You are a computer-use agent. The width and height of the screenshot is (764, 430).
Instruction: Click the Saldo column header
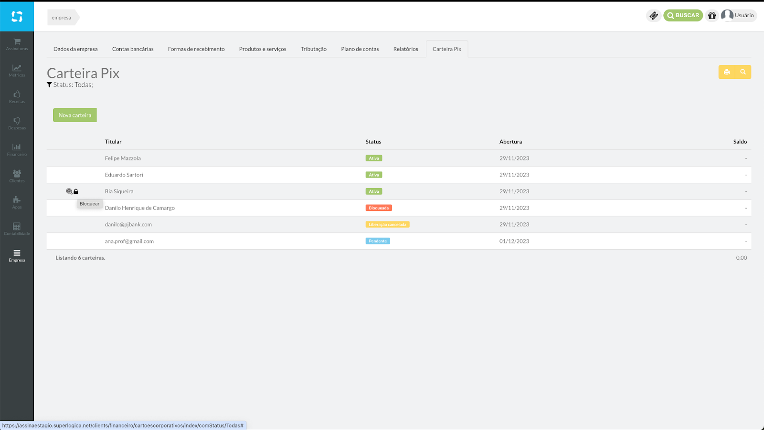pyautogui.click(x=740, y=142)
